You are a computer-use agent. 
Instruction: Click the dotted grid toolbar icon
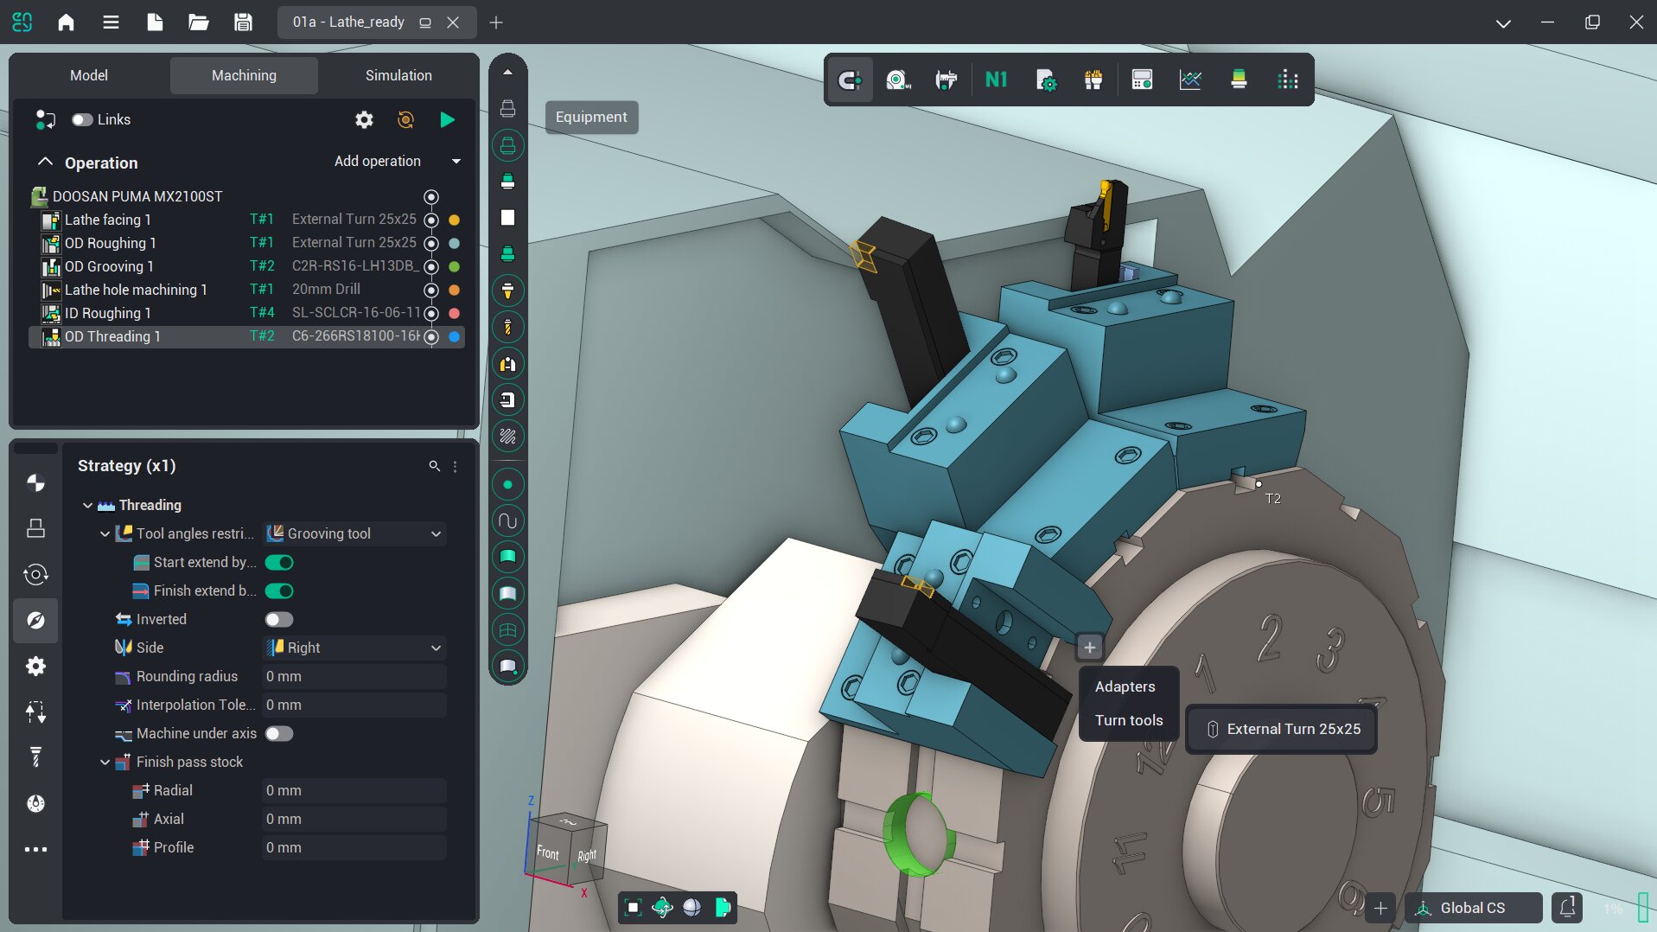[1288, 80]
